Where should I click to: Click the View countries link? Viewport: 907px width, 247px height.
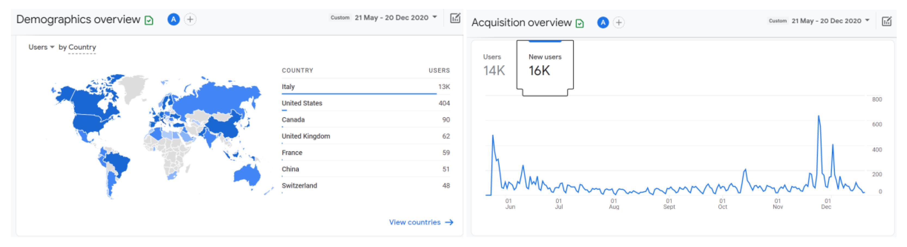point(421,222)
